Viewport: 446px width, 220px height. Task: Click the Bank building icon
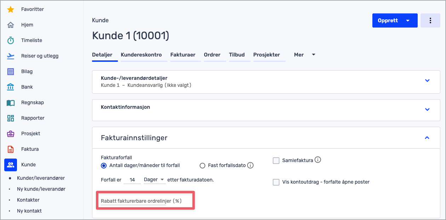point(11,87)
